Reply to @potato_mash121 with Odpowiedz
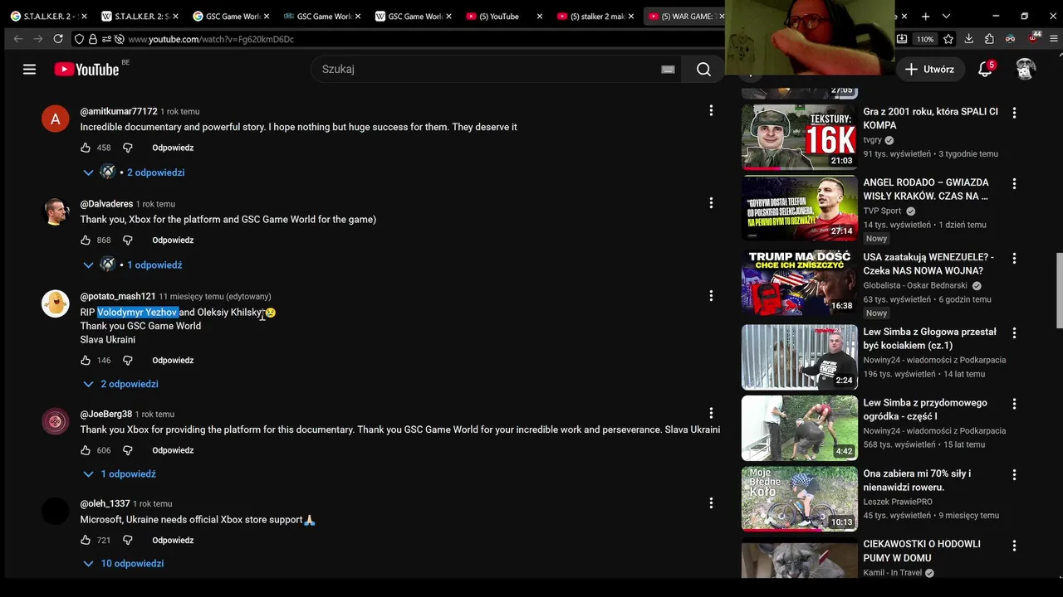The height and width of the screenshot is (597, 1063). tap(173, 361)
